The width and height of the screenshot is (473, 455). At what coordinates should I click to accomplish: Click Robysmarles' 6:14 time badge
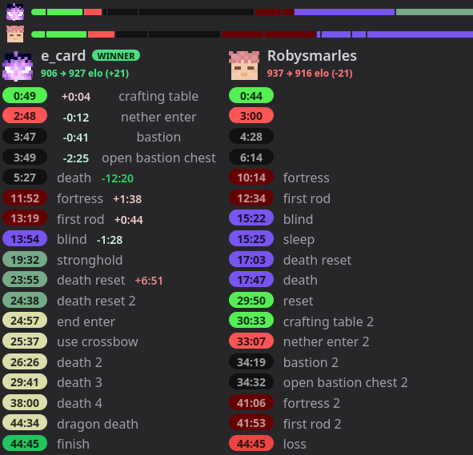click(251, 158)
